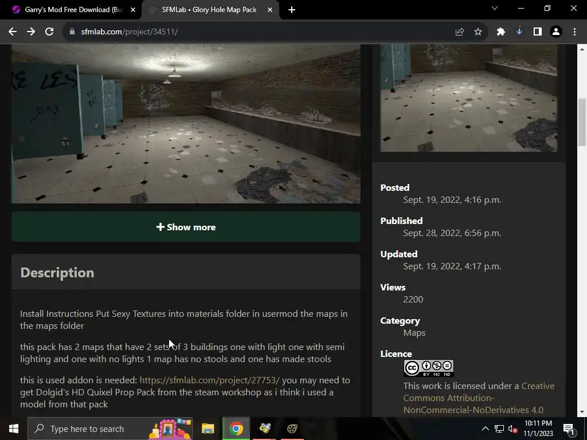Open the muted volume tray icon
The height and width of the screenshot is (440, 587).
(512, 429)
